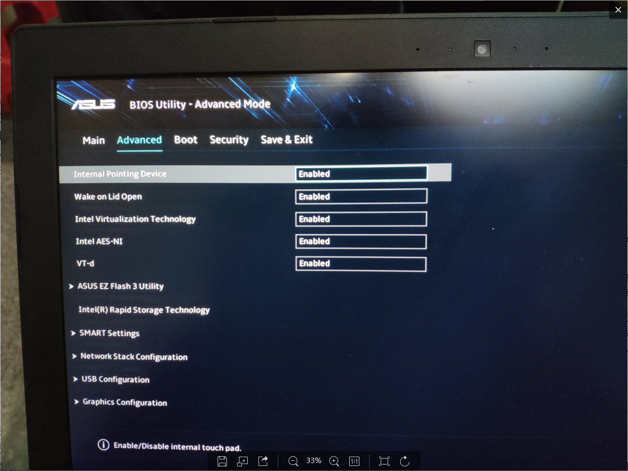This screenshot has height=471, width=628.
Task: Open Wake on Lid Open Enabled dropdown
Action: click(361, 196)
